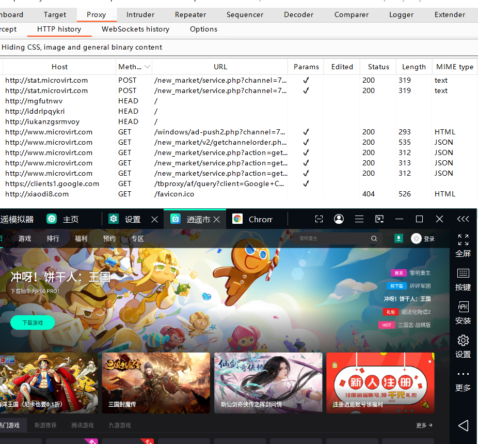
Task: Click the 535 length cell
Action: [x=405, y=143]
